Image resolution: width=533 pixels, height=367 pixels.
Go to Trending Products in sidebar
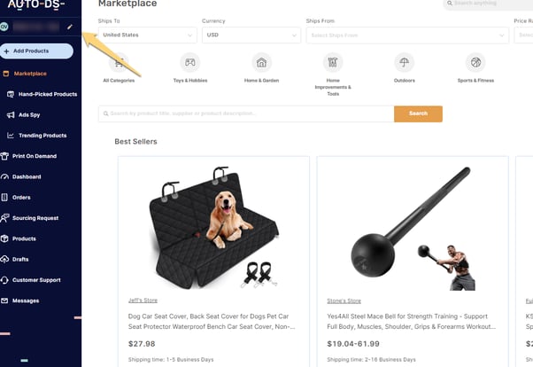36,136
